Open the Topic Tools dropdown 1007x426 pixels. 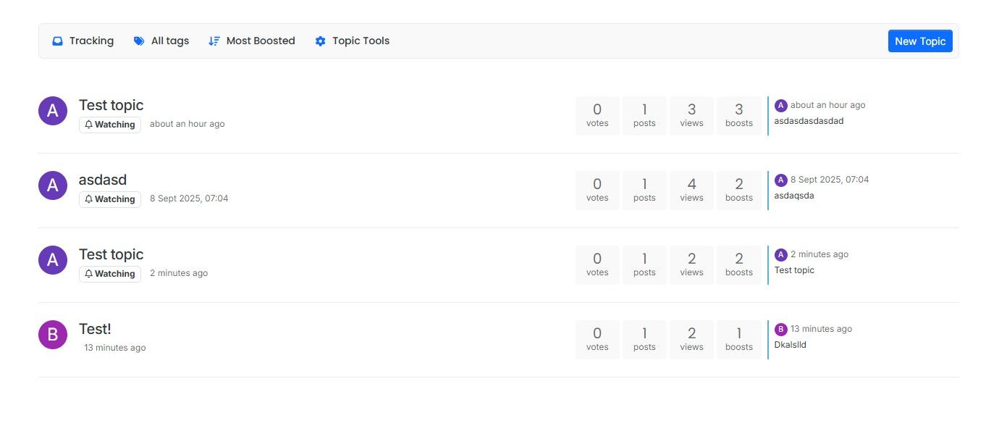[x=353, y=41]
